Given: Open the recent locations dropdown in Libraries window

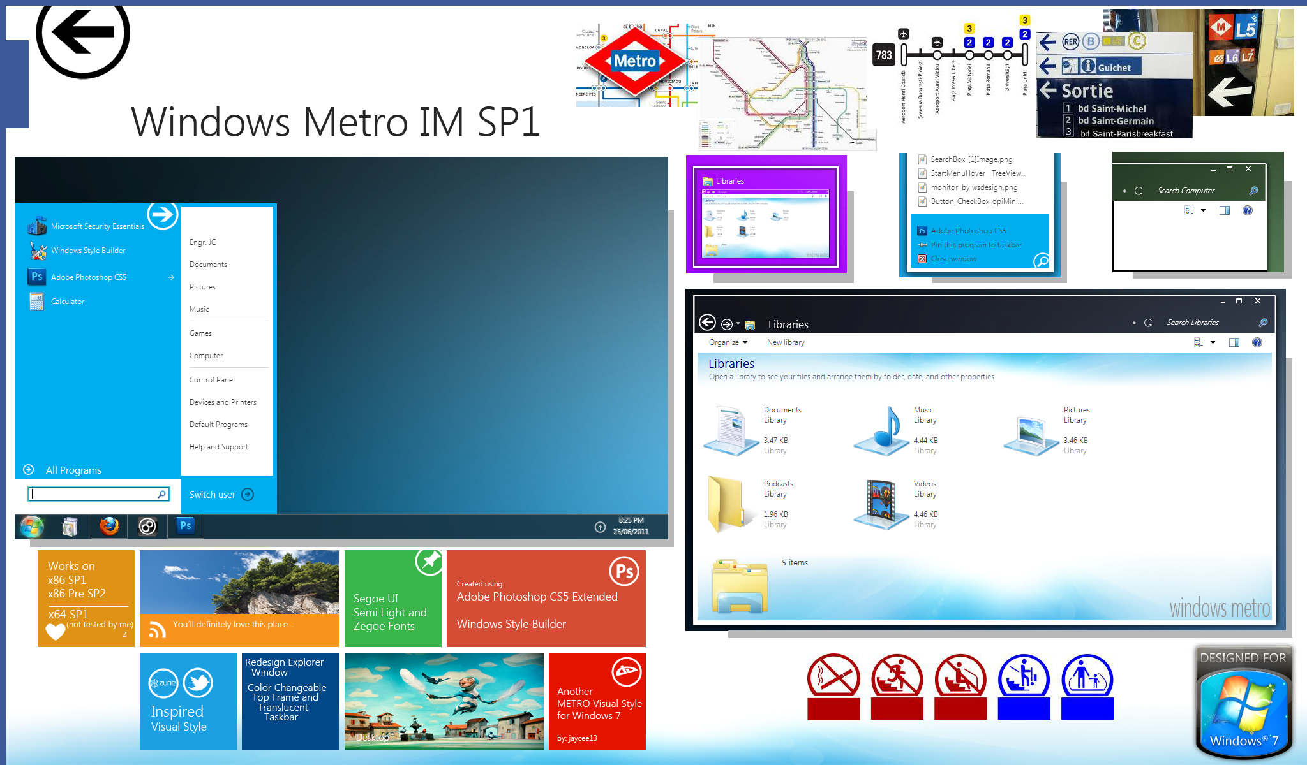Looking at the screenshot, I should click(738, 323).
